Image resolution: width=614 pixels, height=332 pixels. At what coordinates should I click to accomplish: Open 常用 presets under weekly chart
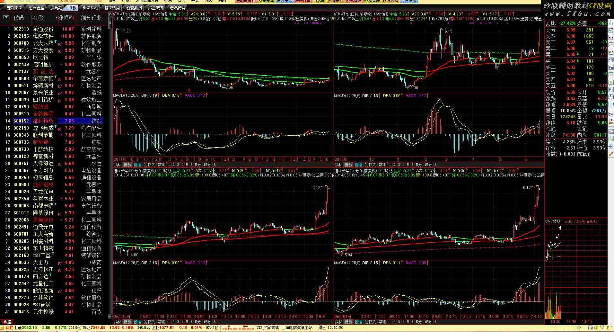click(x=162, y=164)
